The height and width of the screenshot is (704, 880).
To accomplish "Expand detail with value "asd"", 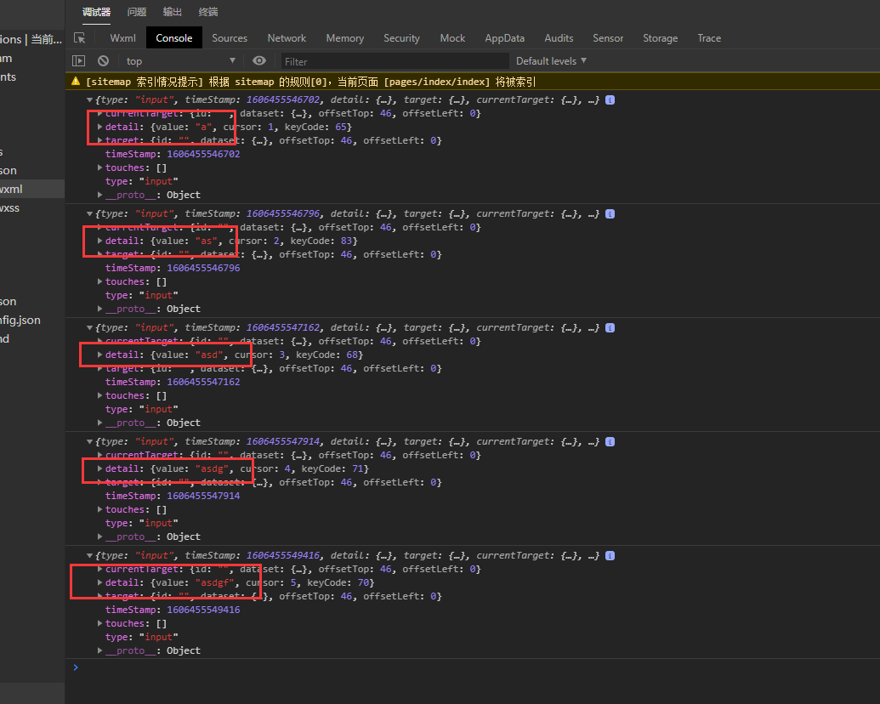I will [99, 355].
